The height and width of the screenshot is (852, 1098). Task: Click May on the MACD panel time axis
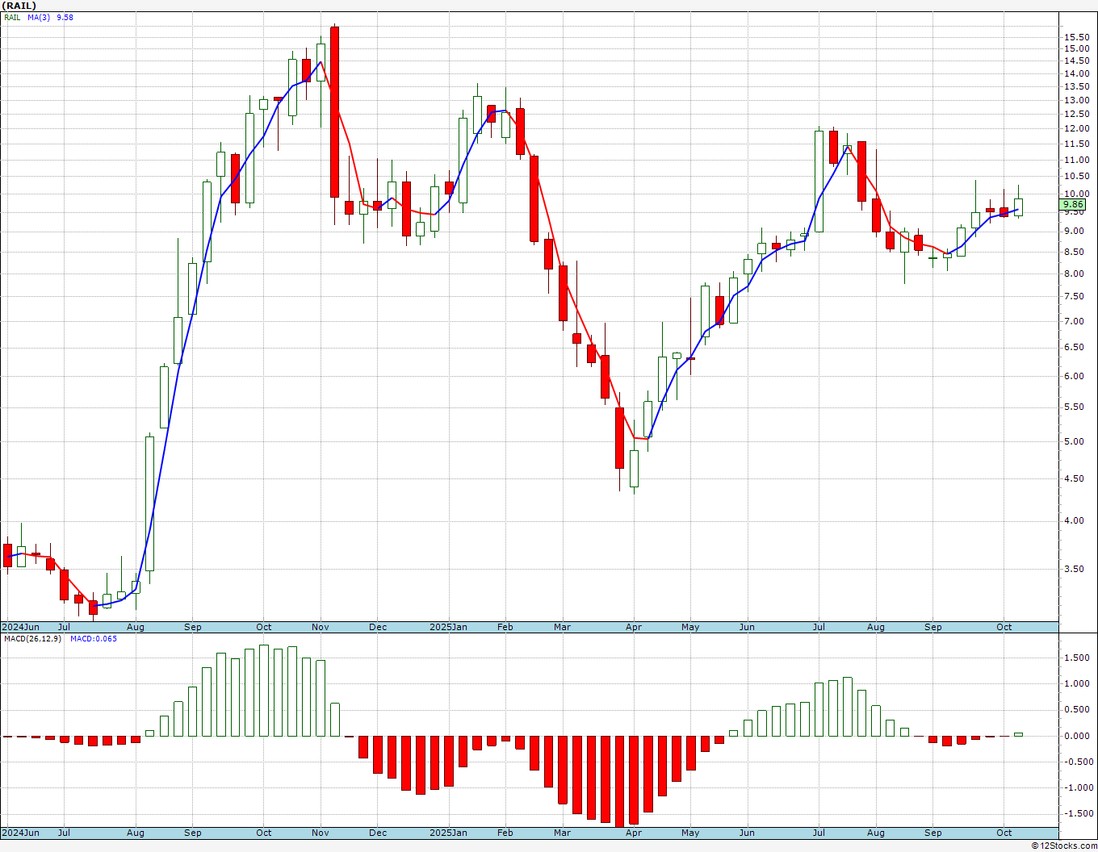point(690,833)
